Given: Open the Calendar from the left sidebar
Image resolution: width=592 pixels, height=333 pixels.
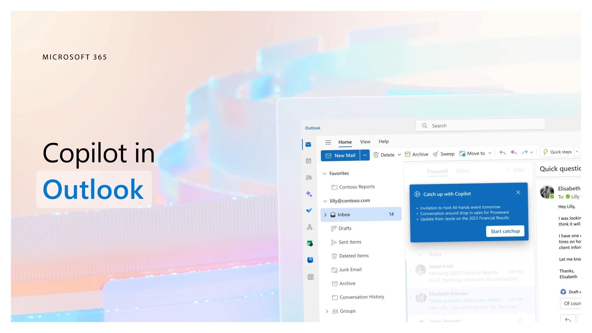Looking at the screenshot, I should point(309,161).
